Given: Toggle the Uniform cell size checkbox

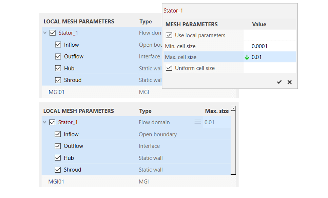Looking at the screenshot, I should [169, 68].
